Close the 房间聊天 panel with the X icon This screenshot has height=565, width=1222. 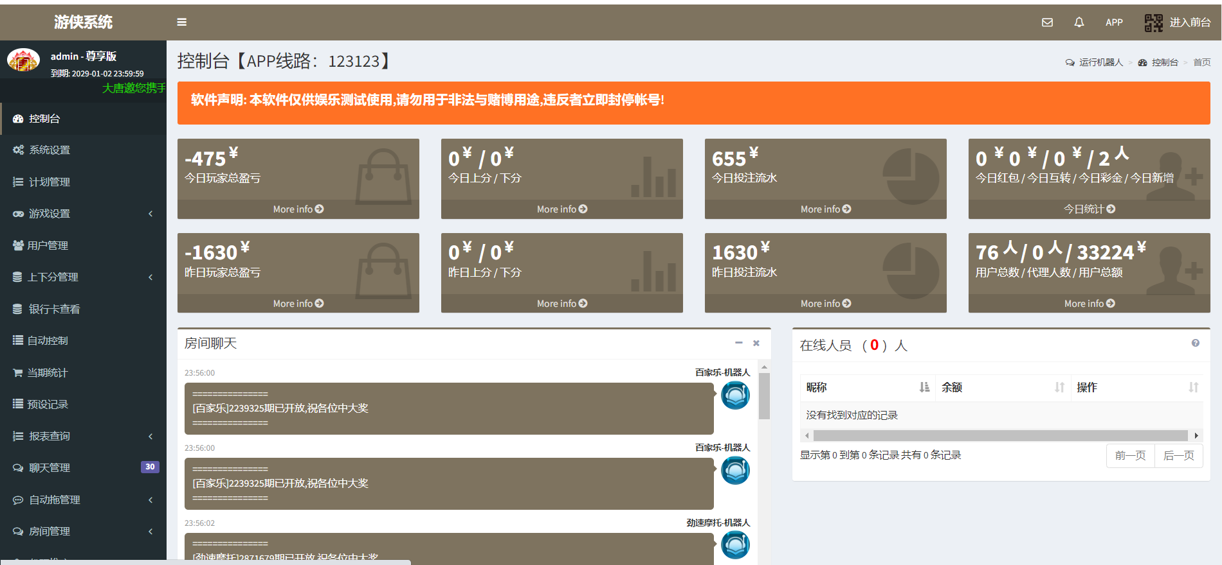[756, 343]
